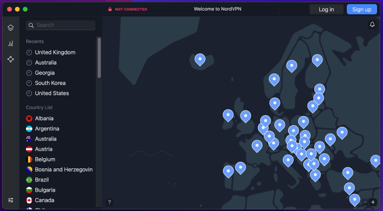
Task: Click the Brazil flag icon
Action: [x=29, y=180]
